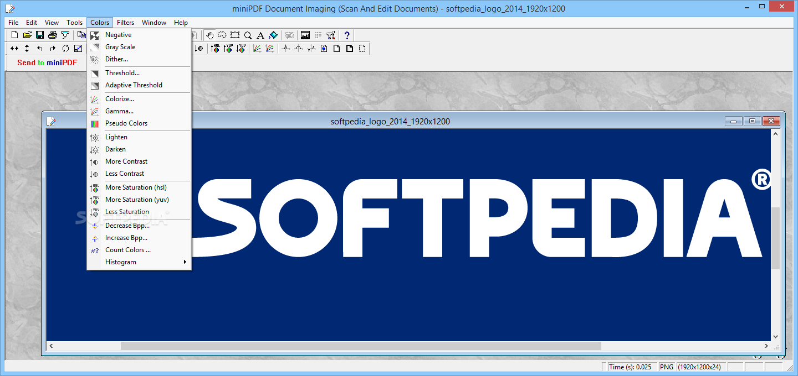The width and height of the screenshot is (798, 376).
Task: Click the histogram toolbar icon
Action: pyautogui.click(x=305, y=35)
